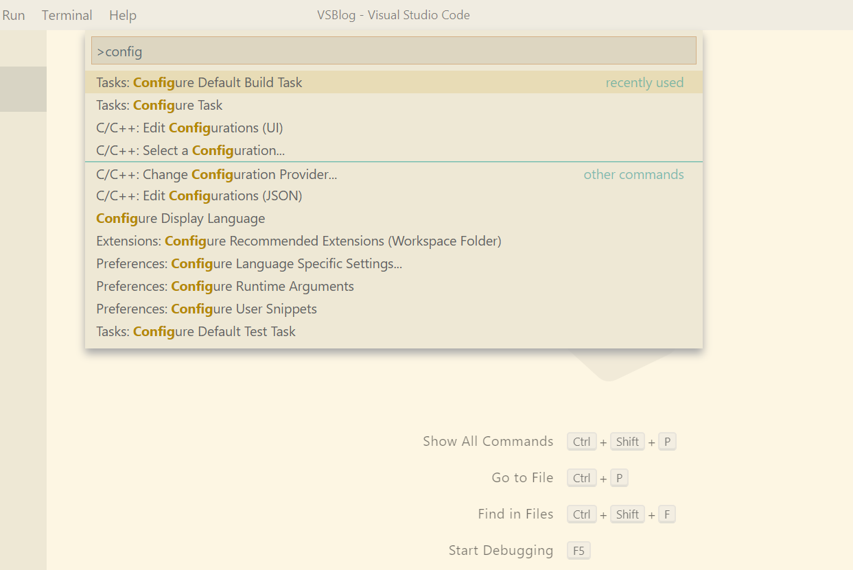Pick 'C/C++: Select a Configuration...' entry
This screenshot has width=853, height=570.
click(x=190, y=150)
